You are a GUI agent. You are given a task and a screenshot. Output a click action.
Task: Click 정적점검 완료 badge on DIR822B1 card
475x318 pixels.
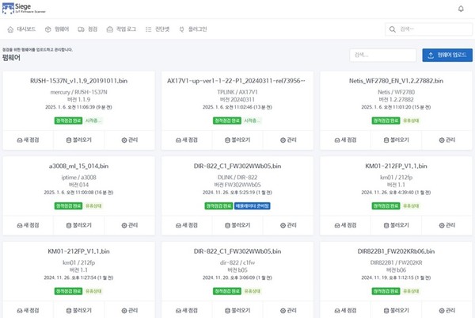[386, 291]
